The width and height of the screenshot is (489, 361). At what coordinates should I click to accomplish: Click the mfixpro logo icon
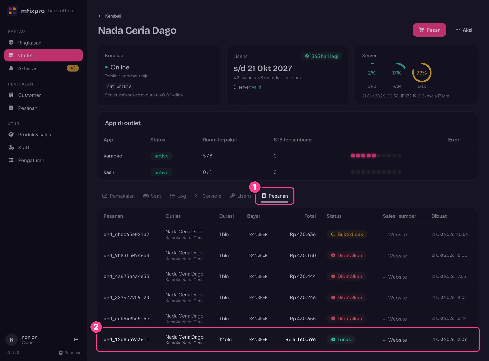12,11
